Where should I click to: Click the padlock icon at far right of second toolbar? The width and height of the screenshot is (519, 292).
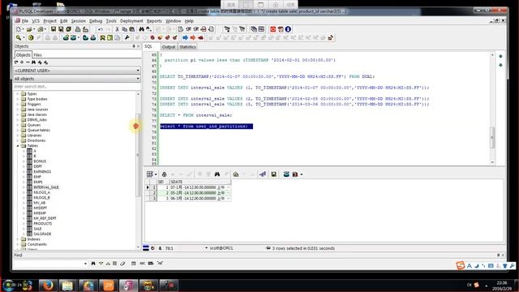[x=330, y=38]
